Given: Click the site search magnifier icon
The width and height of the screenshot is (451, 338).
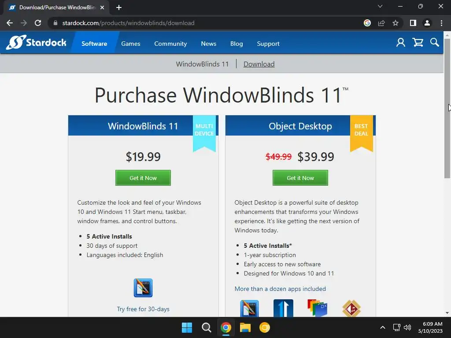Looking at the screenshot, I should (x=435, y=43).
